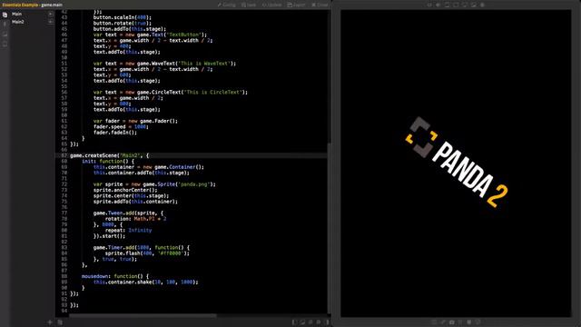Open the Config menu in editor toolbar
Image resolution: width=581 pixels, height=327 pixels.
[226, 5]
